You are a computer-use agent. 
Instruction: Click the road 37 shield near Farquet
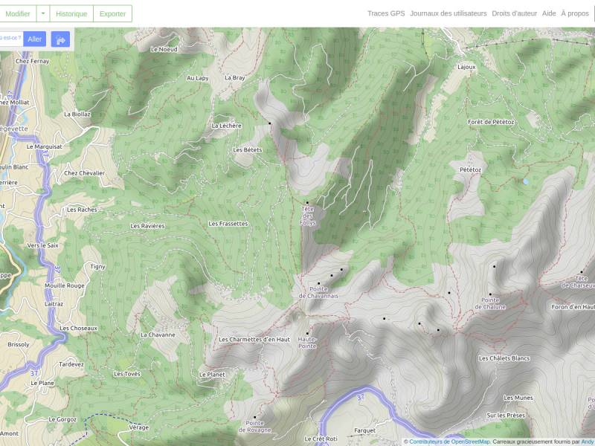[361, 397]
